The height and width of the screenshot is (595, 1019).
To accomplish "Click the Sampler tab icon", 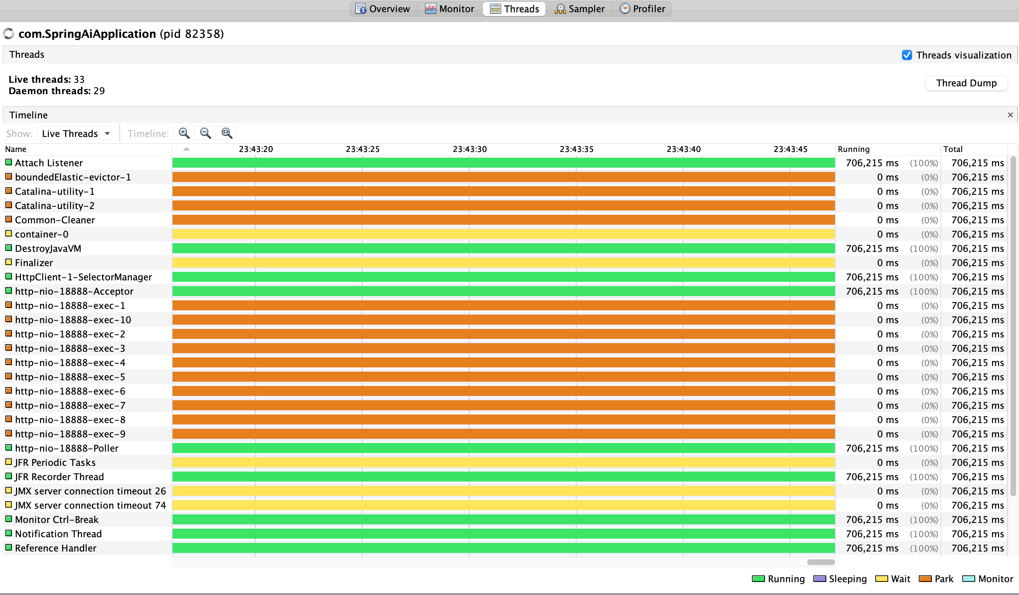I will tap(560, 9).
